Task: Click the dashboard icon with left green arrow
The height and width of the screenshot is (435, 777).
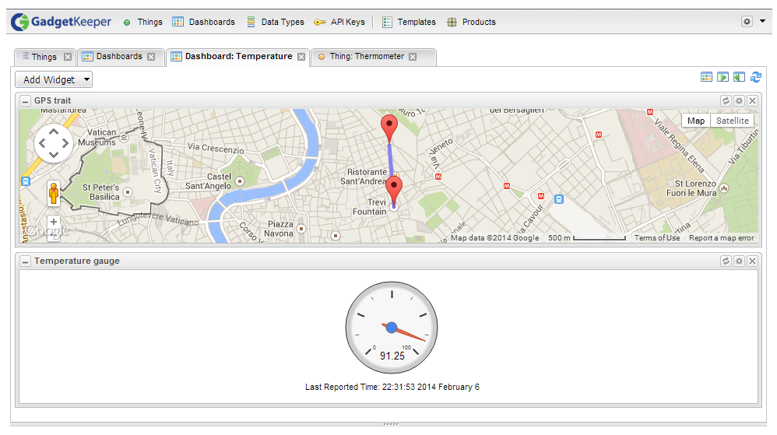Action: click(x=739, y=77)
